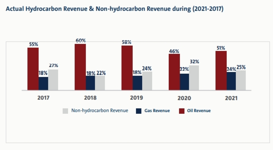Select the 2017 Non-hydrocarbon Revenue bar

coord(53,80)
